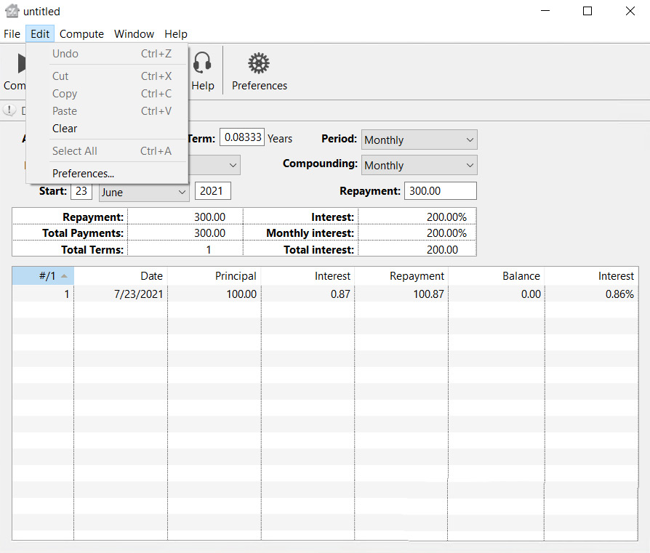Close the open Edit menu
The height and width of the screenshot is (553, 650).
(x=40, y=34)
